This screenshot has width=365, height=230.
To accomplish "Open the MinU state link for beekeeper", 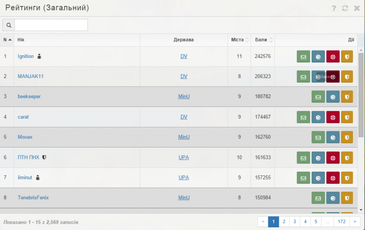I will [x=183, y=97].
